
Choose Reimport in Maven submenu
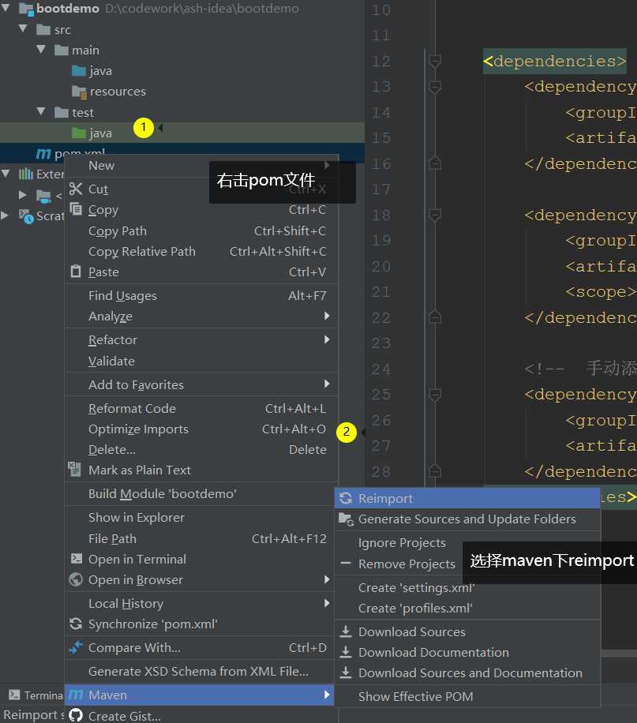(x=467, y=498)
